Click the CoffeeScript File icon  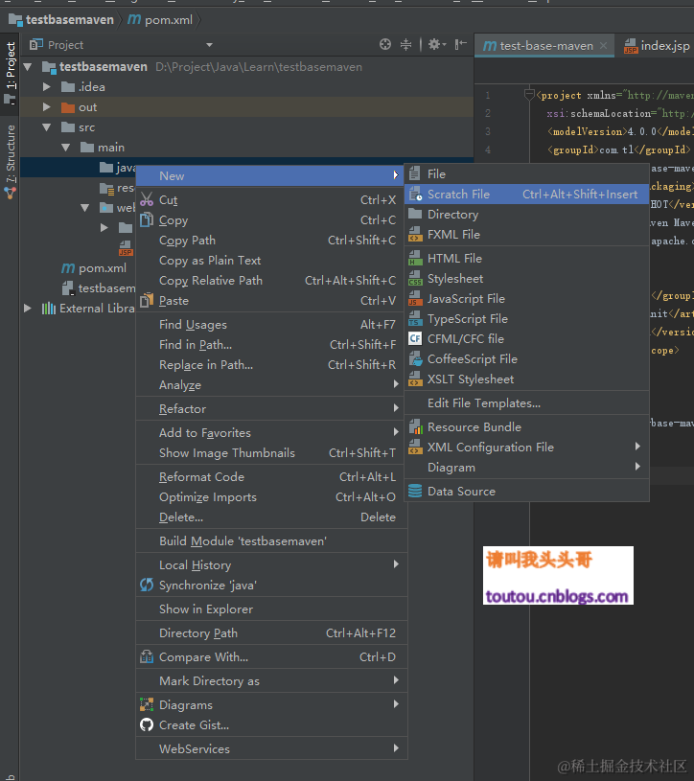tap(415, 358)
